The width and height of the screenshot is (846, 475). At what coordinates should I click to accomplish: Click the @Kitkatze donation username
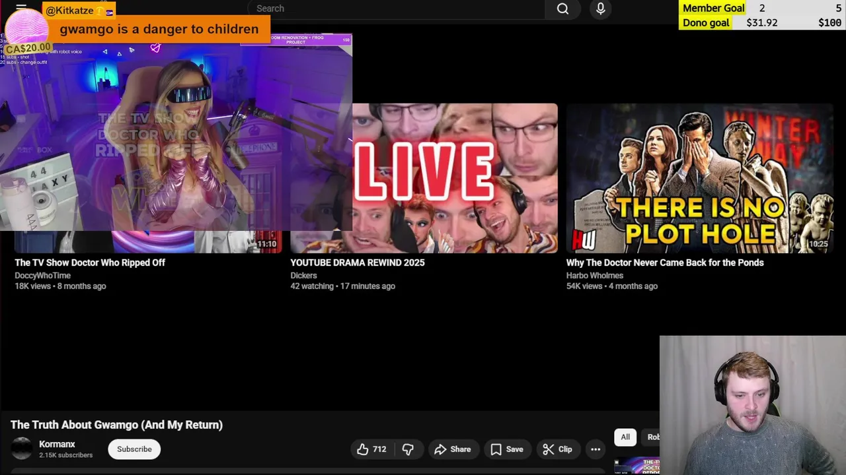69,11
